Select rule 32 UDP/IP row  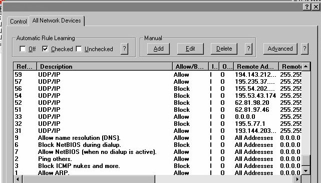click(x=158, y=123)
